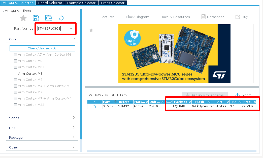Load saved search folder icon

(49, 18)
